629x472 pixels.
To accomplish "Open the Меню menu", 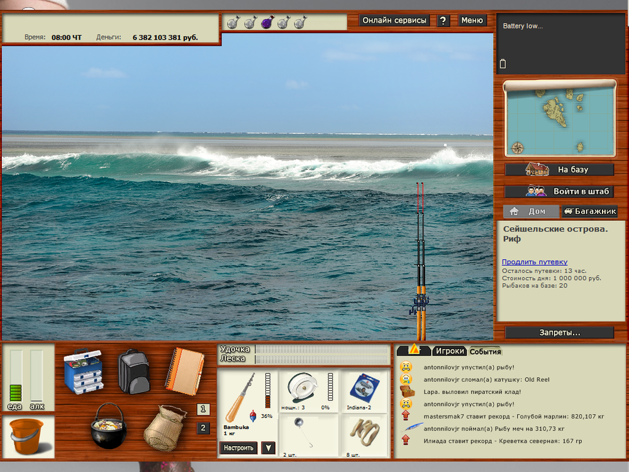I will pos(472,20).
